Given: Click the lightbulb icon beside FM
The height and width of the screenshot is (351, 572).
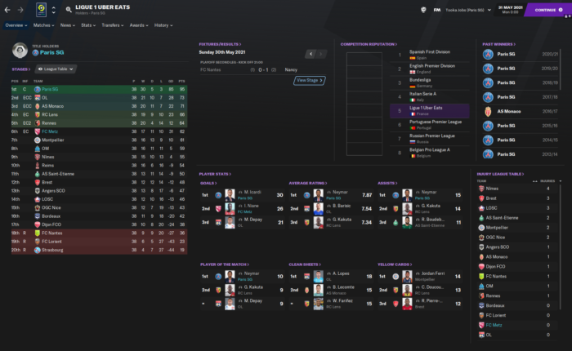Looking at the screenshot, I should pos(423,10).
